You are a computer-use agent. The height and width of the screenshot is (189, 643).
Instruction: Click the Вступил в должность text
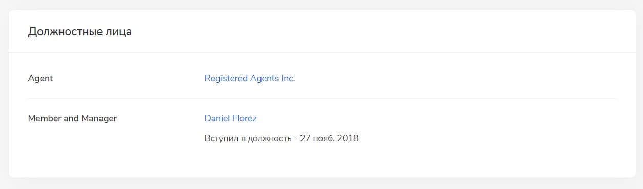point(248,138)
